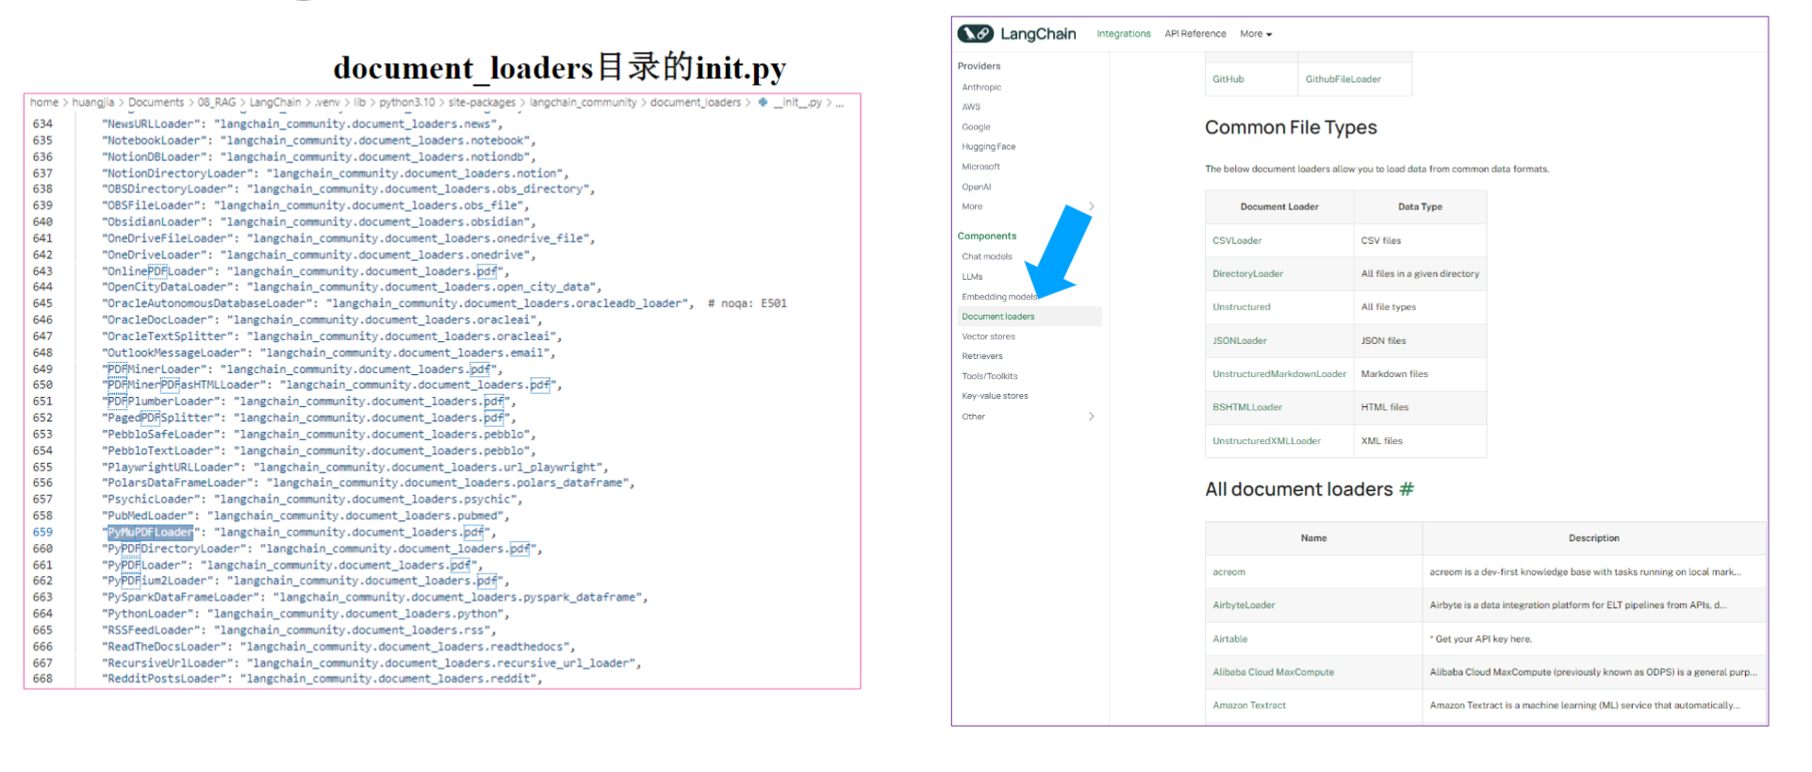Select OpenAI in the Providers list

tap(976, 187)
